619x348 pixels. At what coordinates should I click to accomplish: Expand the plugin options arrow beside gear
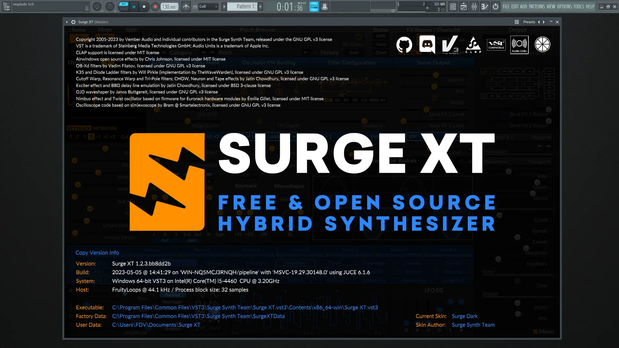point(67,22)
